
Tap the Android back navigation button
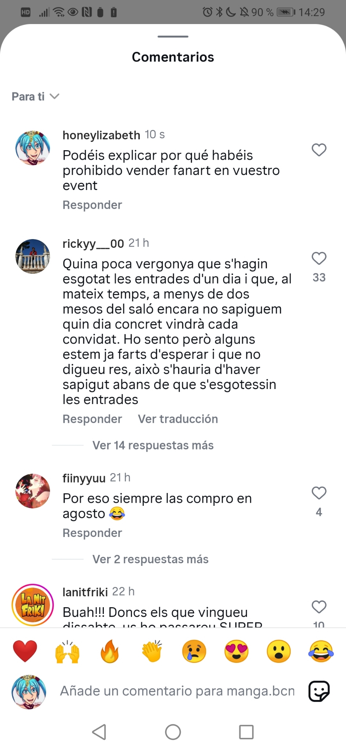[x=99, y=732]
